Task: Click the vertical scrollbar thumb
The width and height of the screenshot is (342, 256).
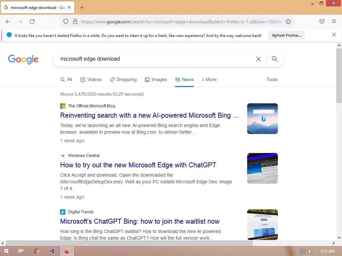Action: tap(339, 76)
